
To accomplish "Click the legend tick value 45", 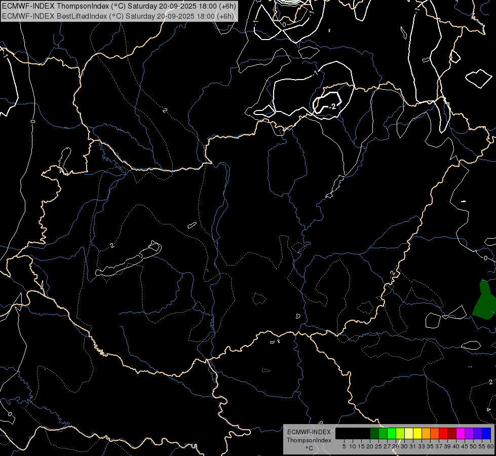I will click(x=465, y=446).
